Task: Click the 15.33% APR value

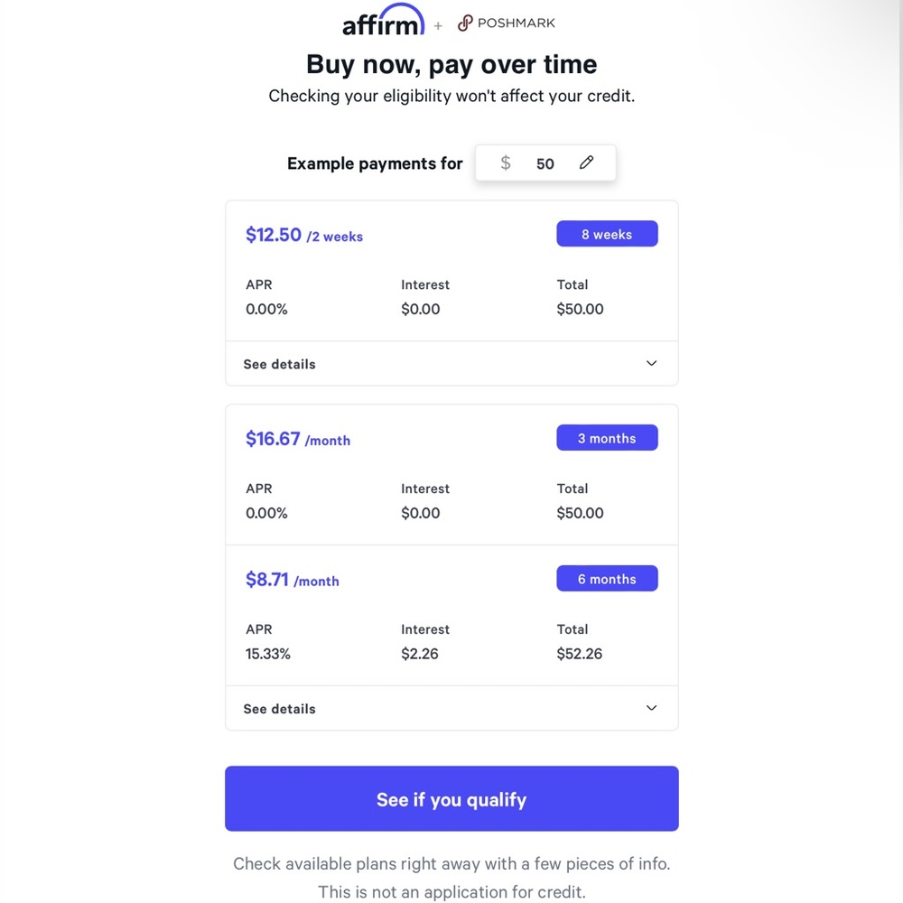Action: point(268,654)
